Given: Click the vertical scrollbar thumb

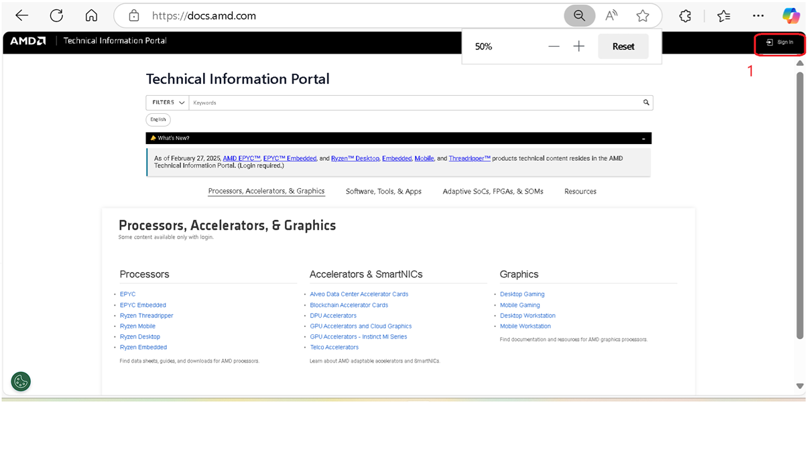Looking at the screenshot, I should [x=800, y=204].
